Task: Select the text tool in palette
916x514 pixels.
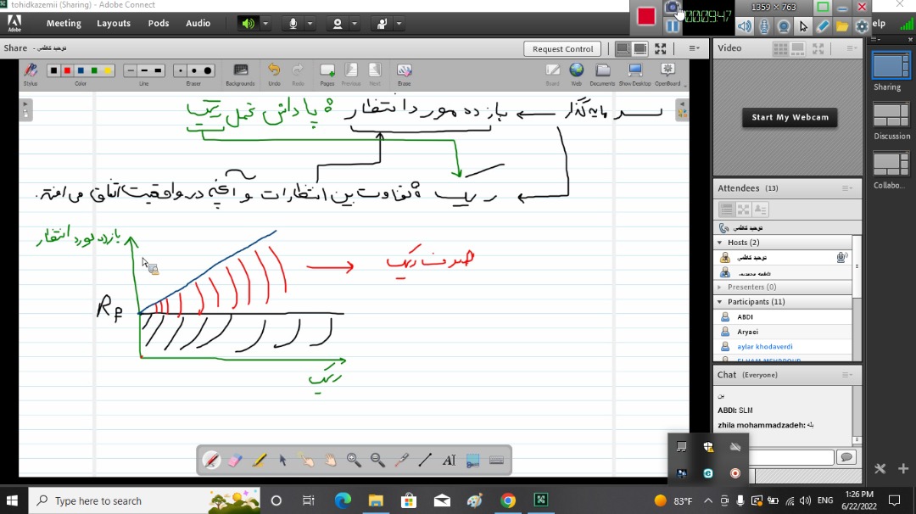Action: point(449,461)
